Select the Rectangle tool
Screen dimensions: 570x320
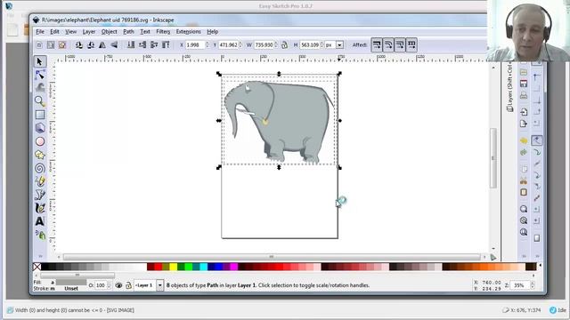pos(40,115)
